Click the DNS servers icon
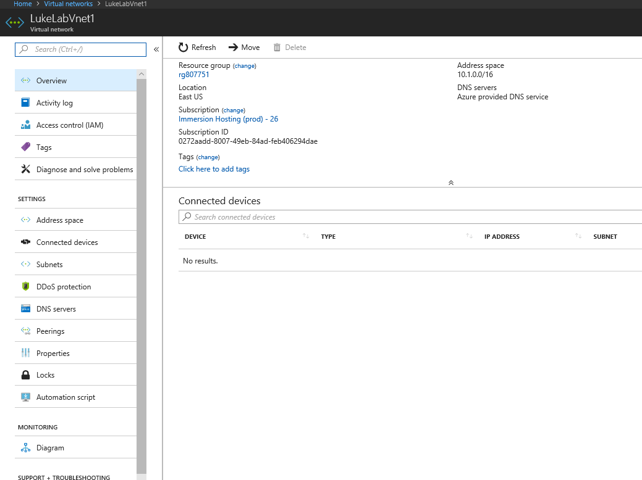This screenshot has height=480, width=642. [x=25, y=308]
